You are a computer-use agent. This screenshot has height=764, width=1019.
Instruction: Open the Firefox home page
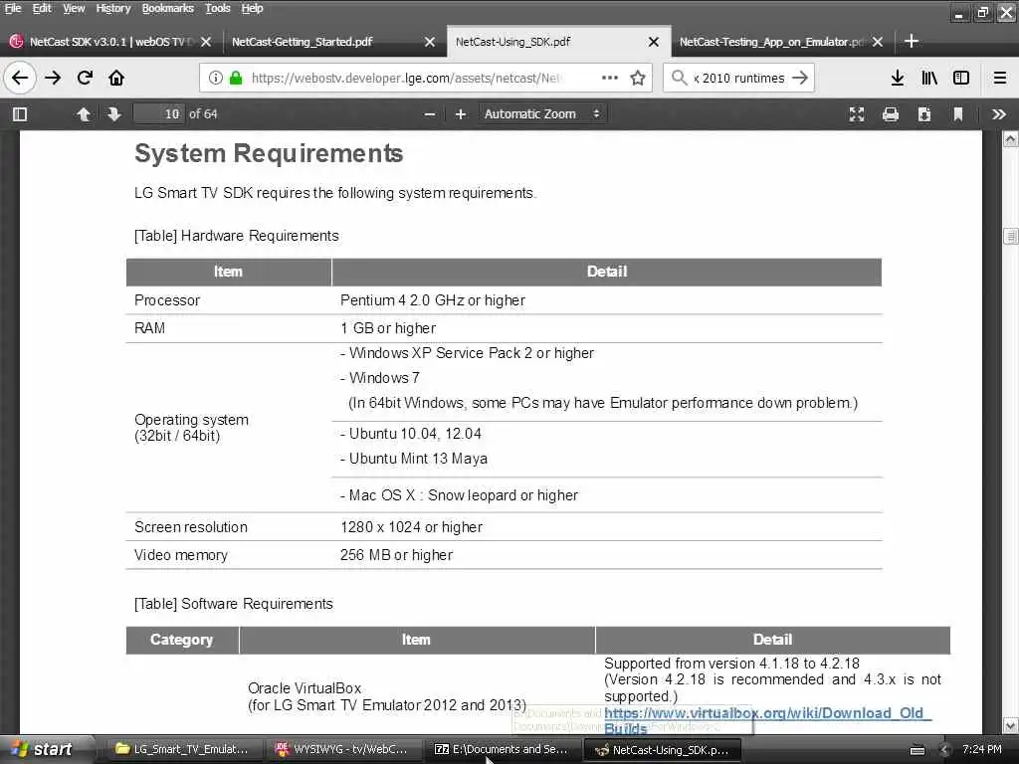(116, 78)
